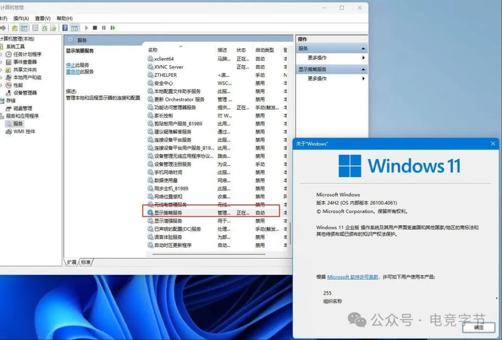The height and width of the screenshot is (340, 502).
Task: Click the services list horizontal scrollbar
Action: [x=209, y=254]
